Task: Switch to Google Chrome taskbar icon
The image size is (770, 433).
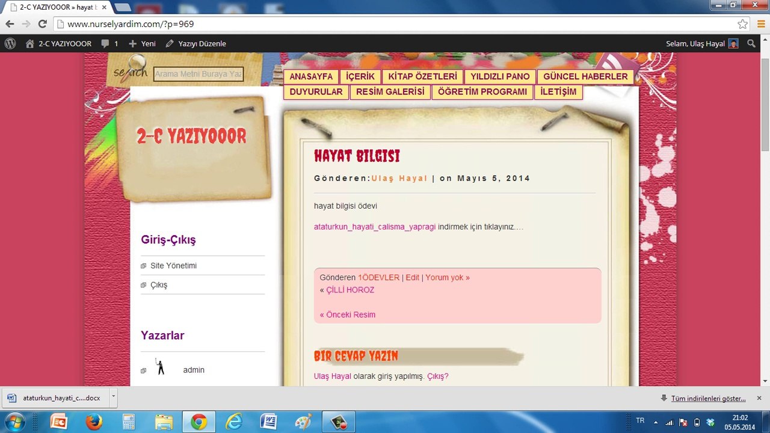Action: (x=199, y=422)
